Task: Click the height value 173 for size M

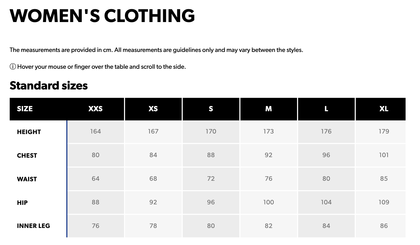Action: pyautogui.click(x=268, y=131)
